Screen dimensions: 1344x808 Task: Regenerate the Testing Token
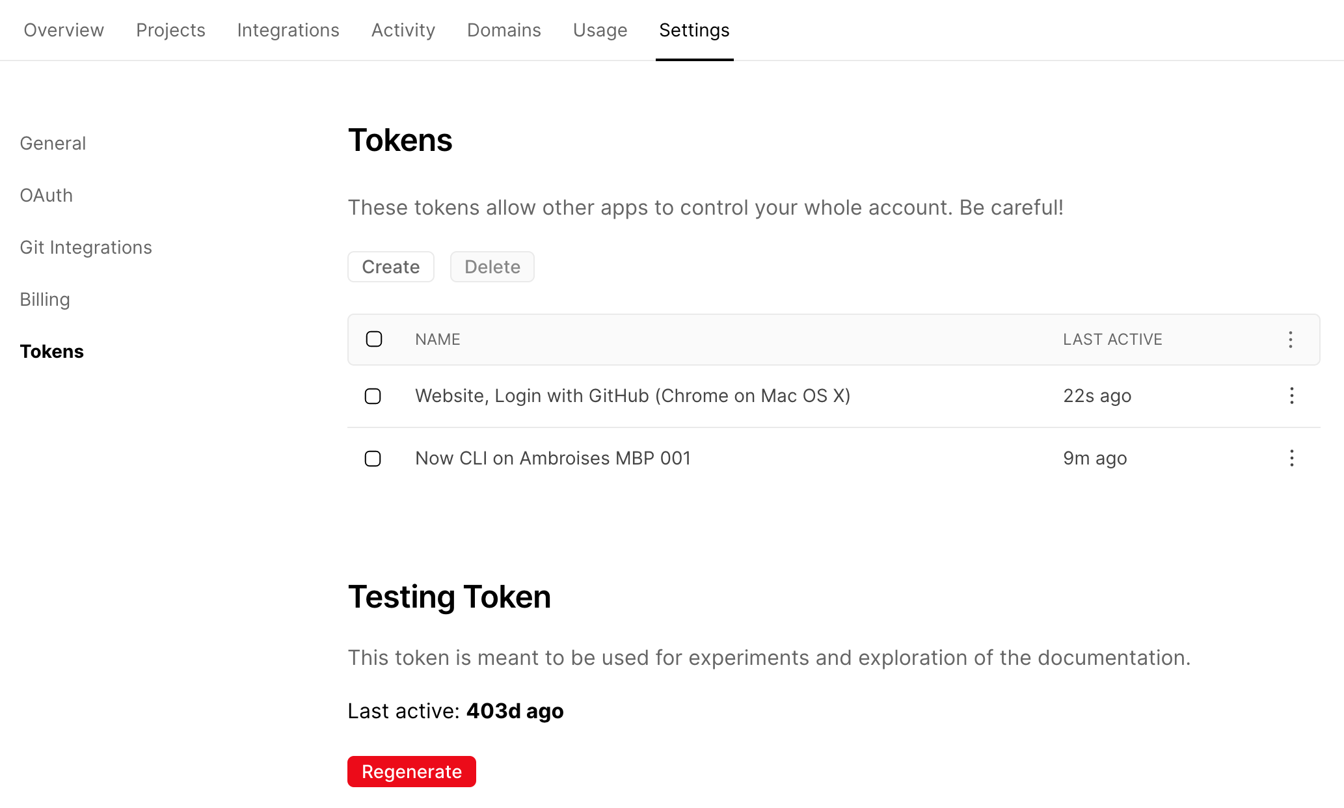pyautogui.click(x=411, y=771)
